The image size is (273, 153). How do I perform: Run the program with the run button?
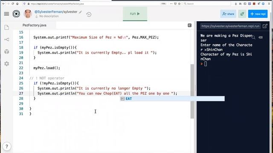[135, 14]
